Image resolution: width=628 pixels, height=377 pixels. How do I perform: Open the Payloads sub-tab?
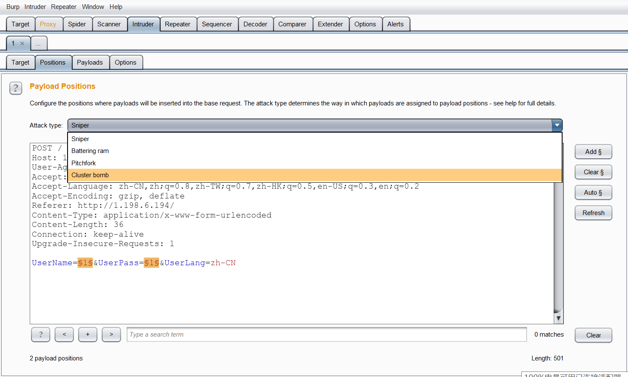[x=90, y=62]
